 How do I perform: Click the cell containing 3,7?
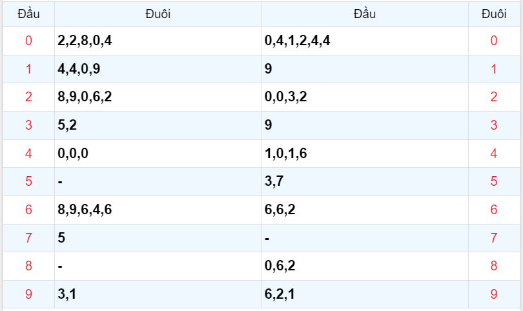point(274,181)
